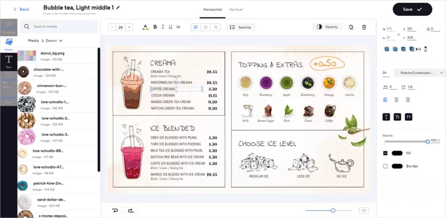Viewport: 446px width, 218px height.
Task: Click the Search media field
Action: click(59, 27)
